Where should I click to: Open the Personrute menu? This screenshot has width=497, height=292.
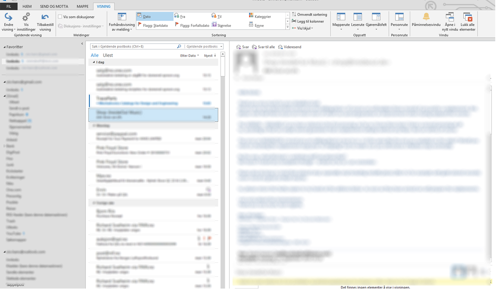coord(399,22)
